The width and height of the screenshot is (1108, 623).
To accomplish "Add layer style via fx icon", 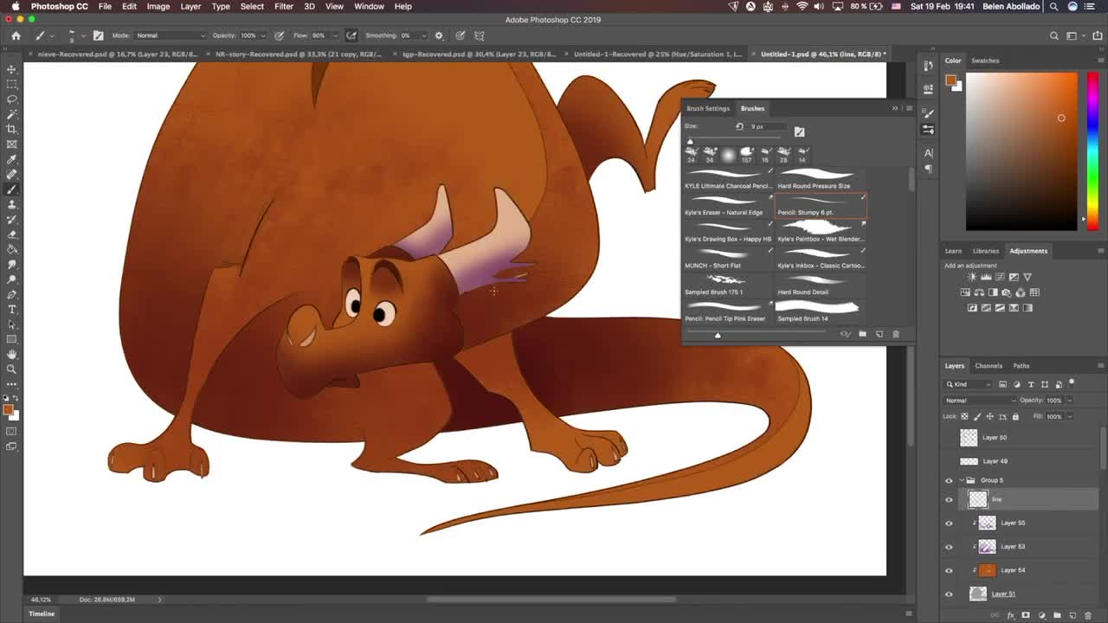I will pos(1010,615).
